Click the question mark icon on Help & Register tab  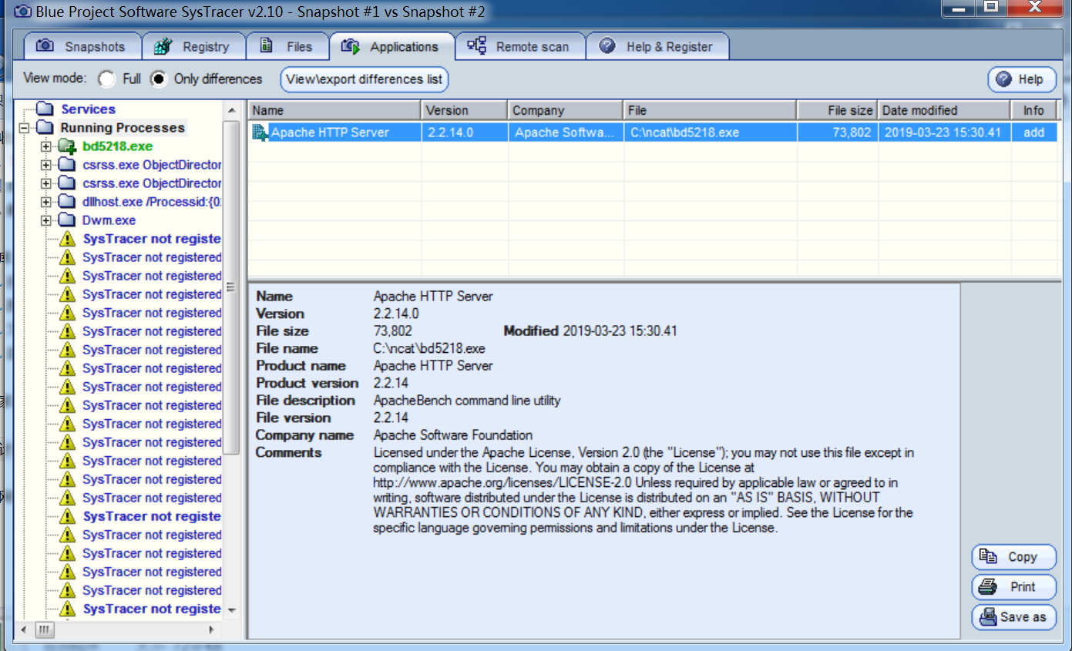click(607, 45)
